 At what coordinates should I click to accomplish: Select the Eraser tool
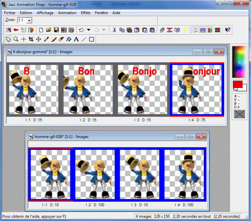tap(61, 39)
